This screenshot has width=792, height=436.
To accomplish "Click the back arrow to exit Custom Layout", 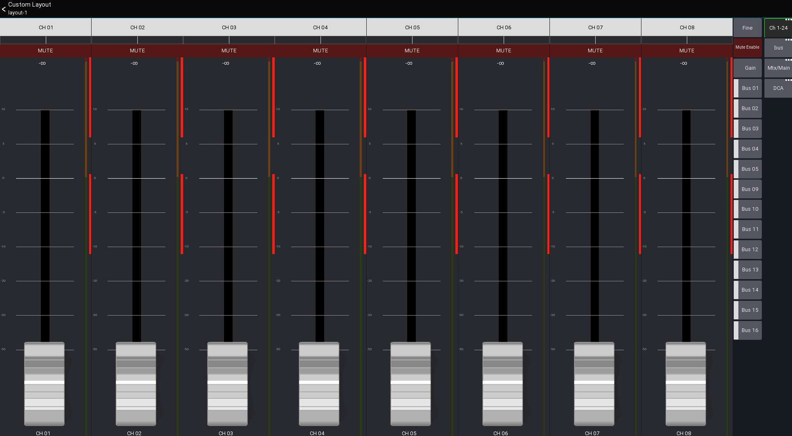I will (x=4, y=9).
